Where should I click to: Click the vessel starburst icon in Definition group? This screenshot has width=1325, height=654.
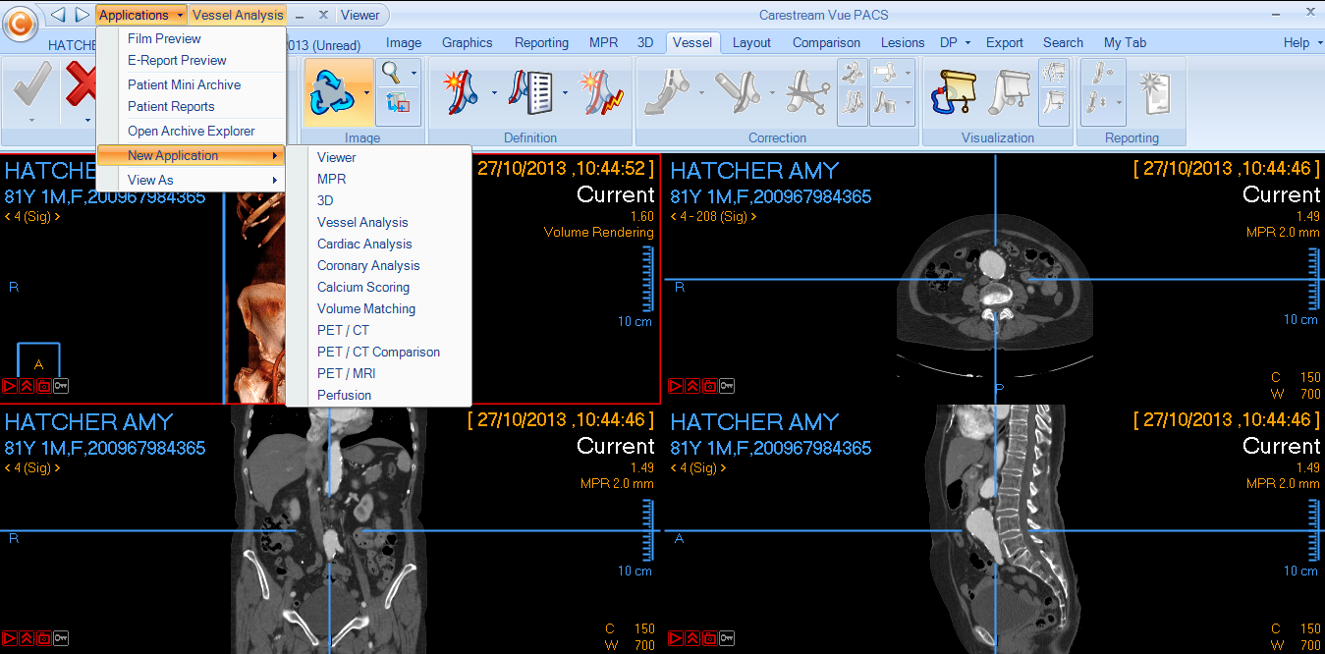460,92
